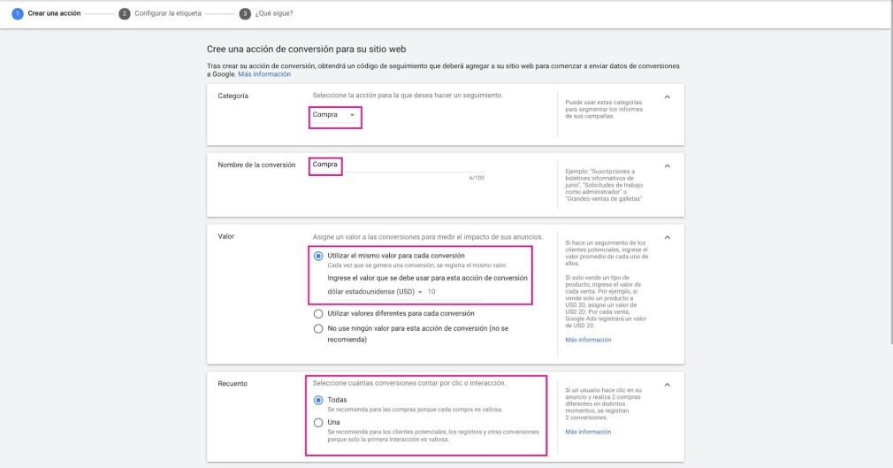Screen dimensions: 893x468
Task: Go to step 1 'Crear una acción'
Action: pyautogui.click(x=46, y=13)
